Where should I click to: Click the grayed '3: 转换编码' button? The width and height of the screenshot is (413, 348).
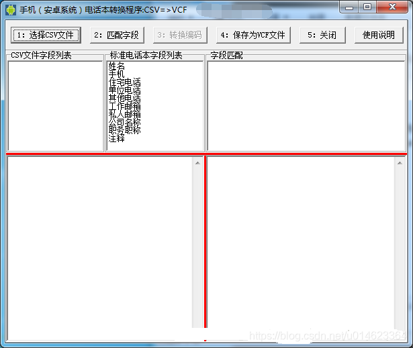point(180,35)
